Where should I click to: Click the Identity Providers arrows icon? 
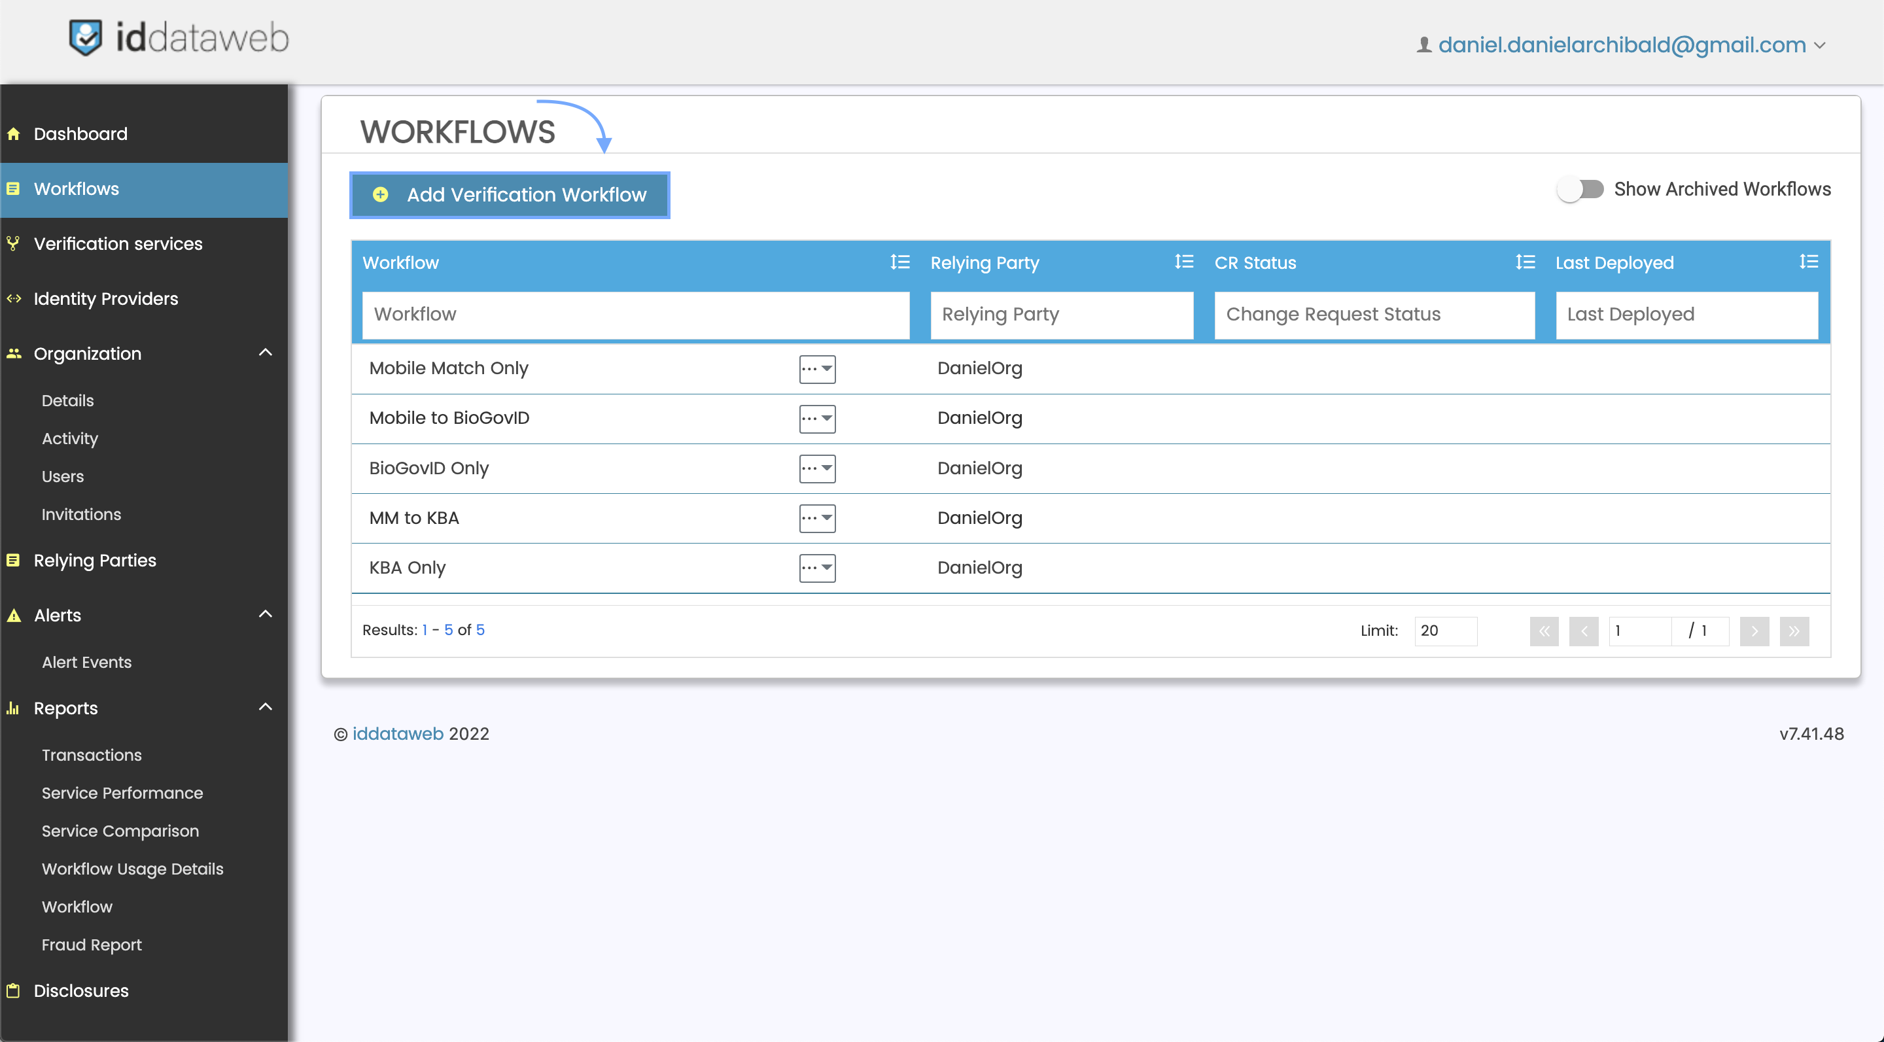[14, 298]
